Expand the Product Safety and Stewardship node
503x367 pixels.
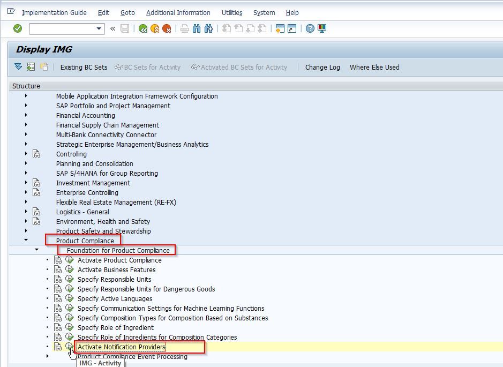click(x=26, y=230)
